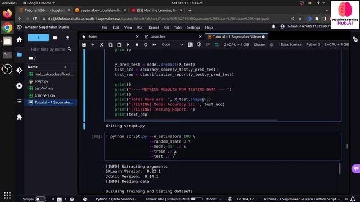Show applications grid in the dock

click(7, 195)
